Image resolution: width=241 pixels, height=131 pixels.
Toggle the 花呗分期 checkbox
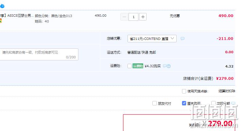pyautogui.click(x=213, y=103)
